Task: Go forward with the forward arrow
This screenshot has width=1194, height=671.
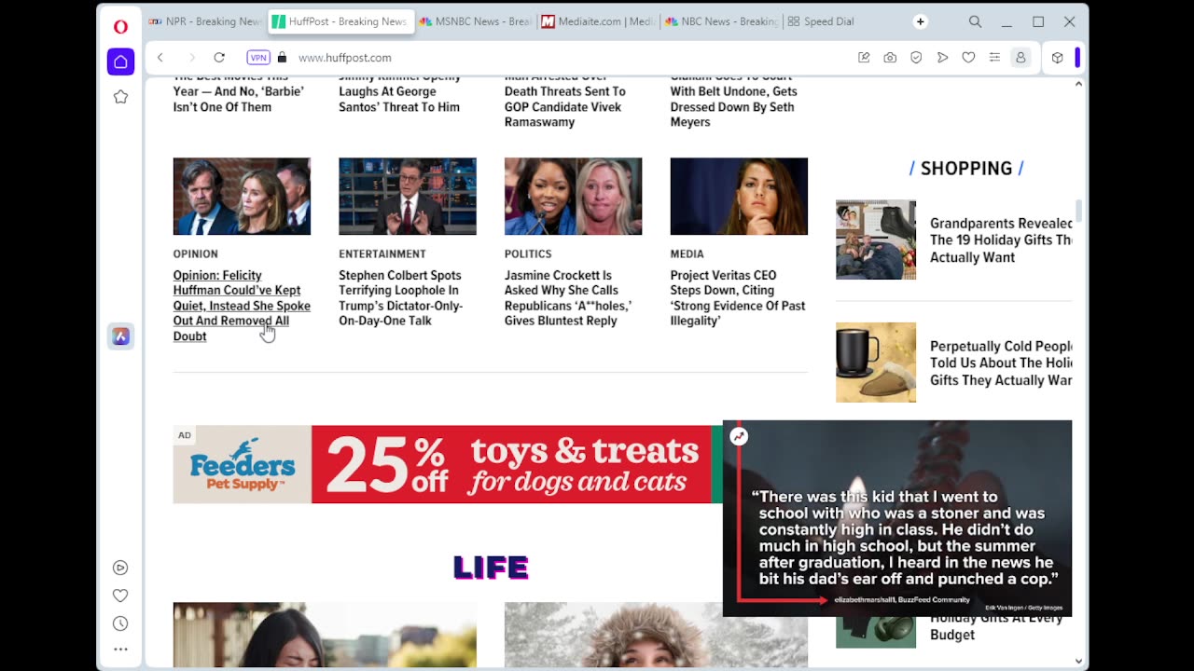Action: coord(192,58)
